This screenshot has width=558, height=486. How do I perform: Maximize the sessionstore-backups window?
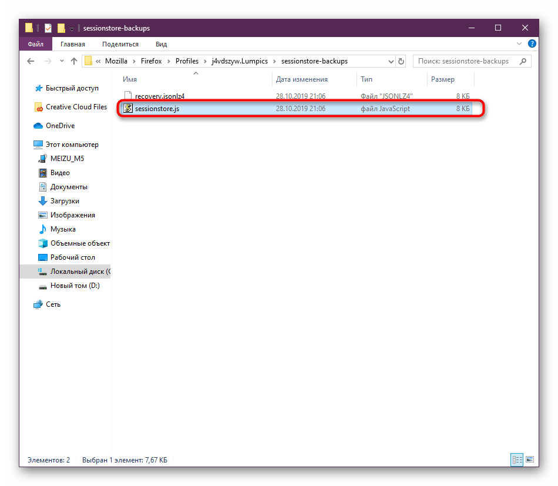pyautogui.click(x=498, y=28)
